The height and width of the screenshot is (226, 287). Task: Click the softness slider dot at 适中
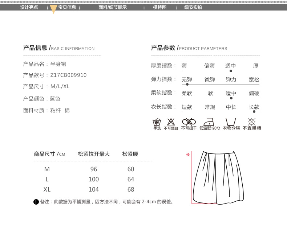click(x=231, y=98)
